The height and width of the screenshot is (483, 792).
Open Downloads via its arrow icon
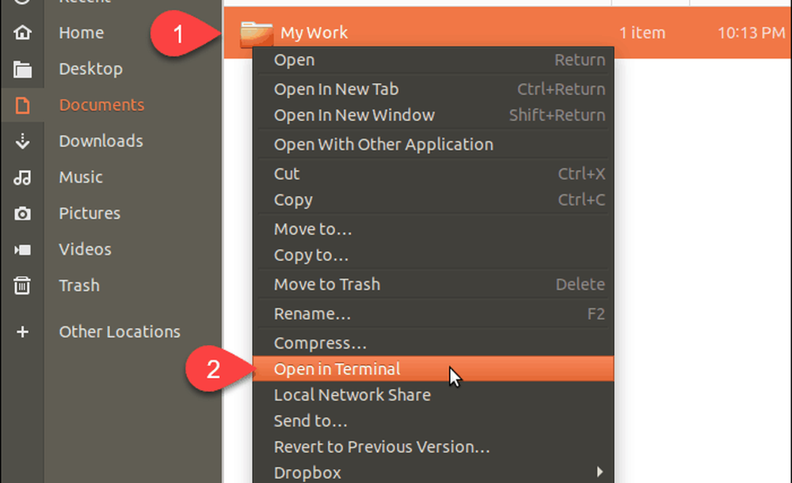[23, 142]
